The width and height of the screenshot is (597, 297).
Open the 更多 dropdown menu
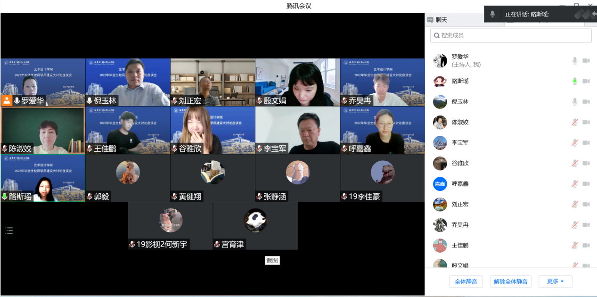[x=555, y=281]
